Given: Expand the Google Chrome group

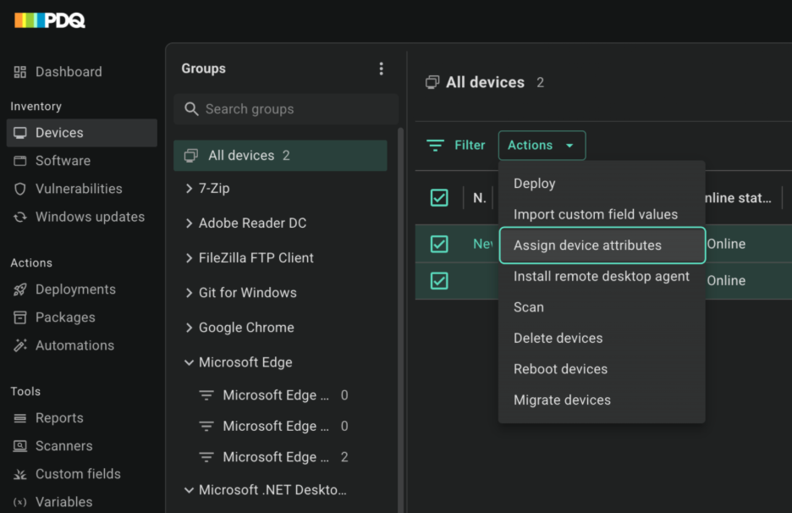Looking at the screenshot, I should 189,328.
